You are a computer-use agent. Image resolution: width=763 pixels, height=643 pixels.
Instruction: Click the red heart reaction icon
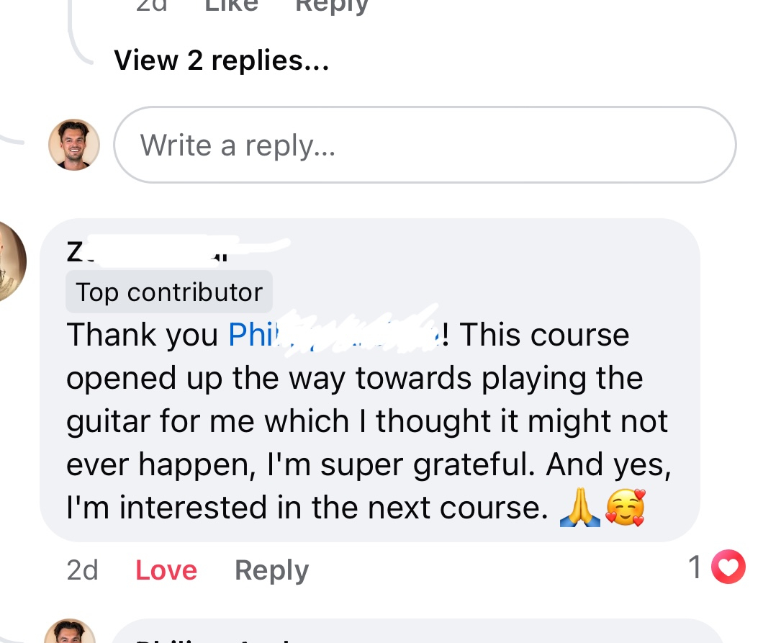point(728,569)
